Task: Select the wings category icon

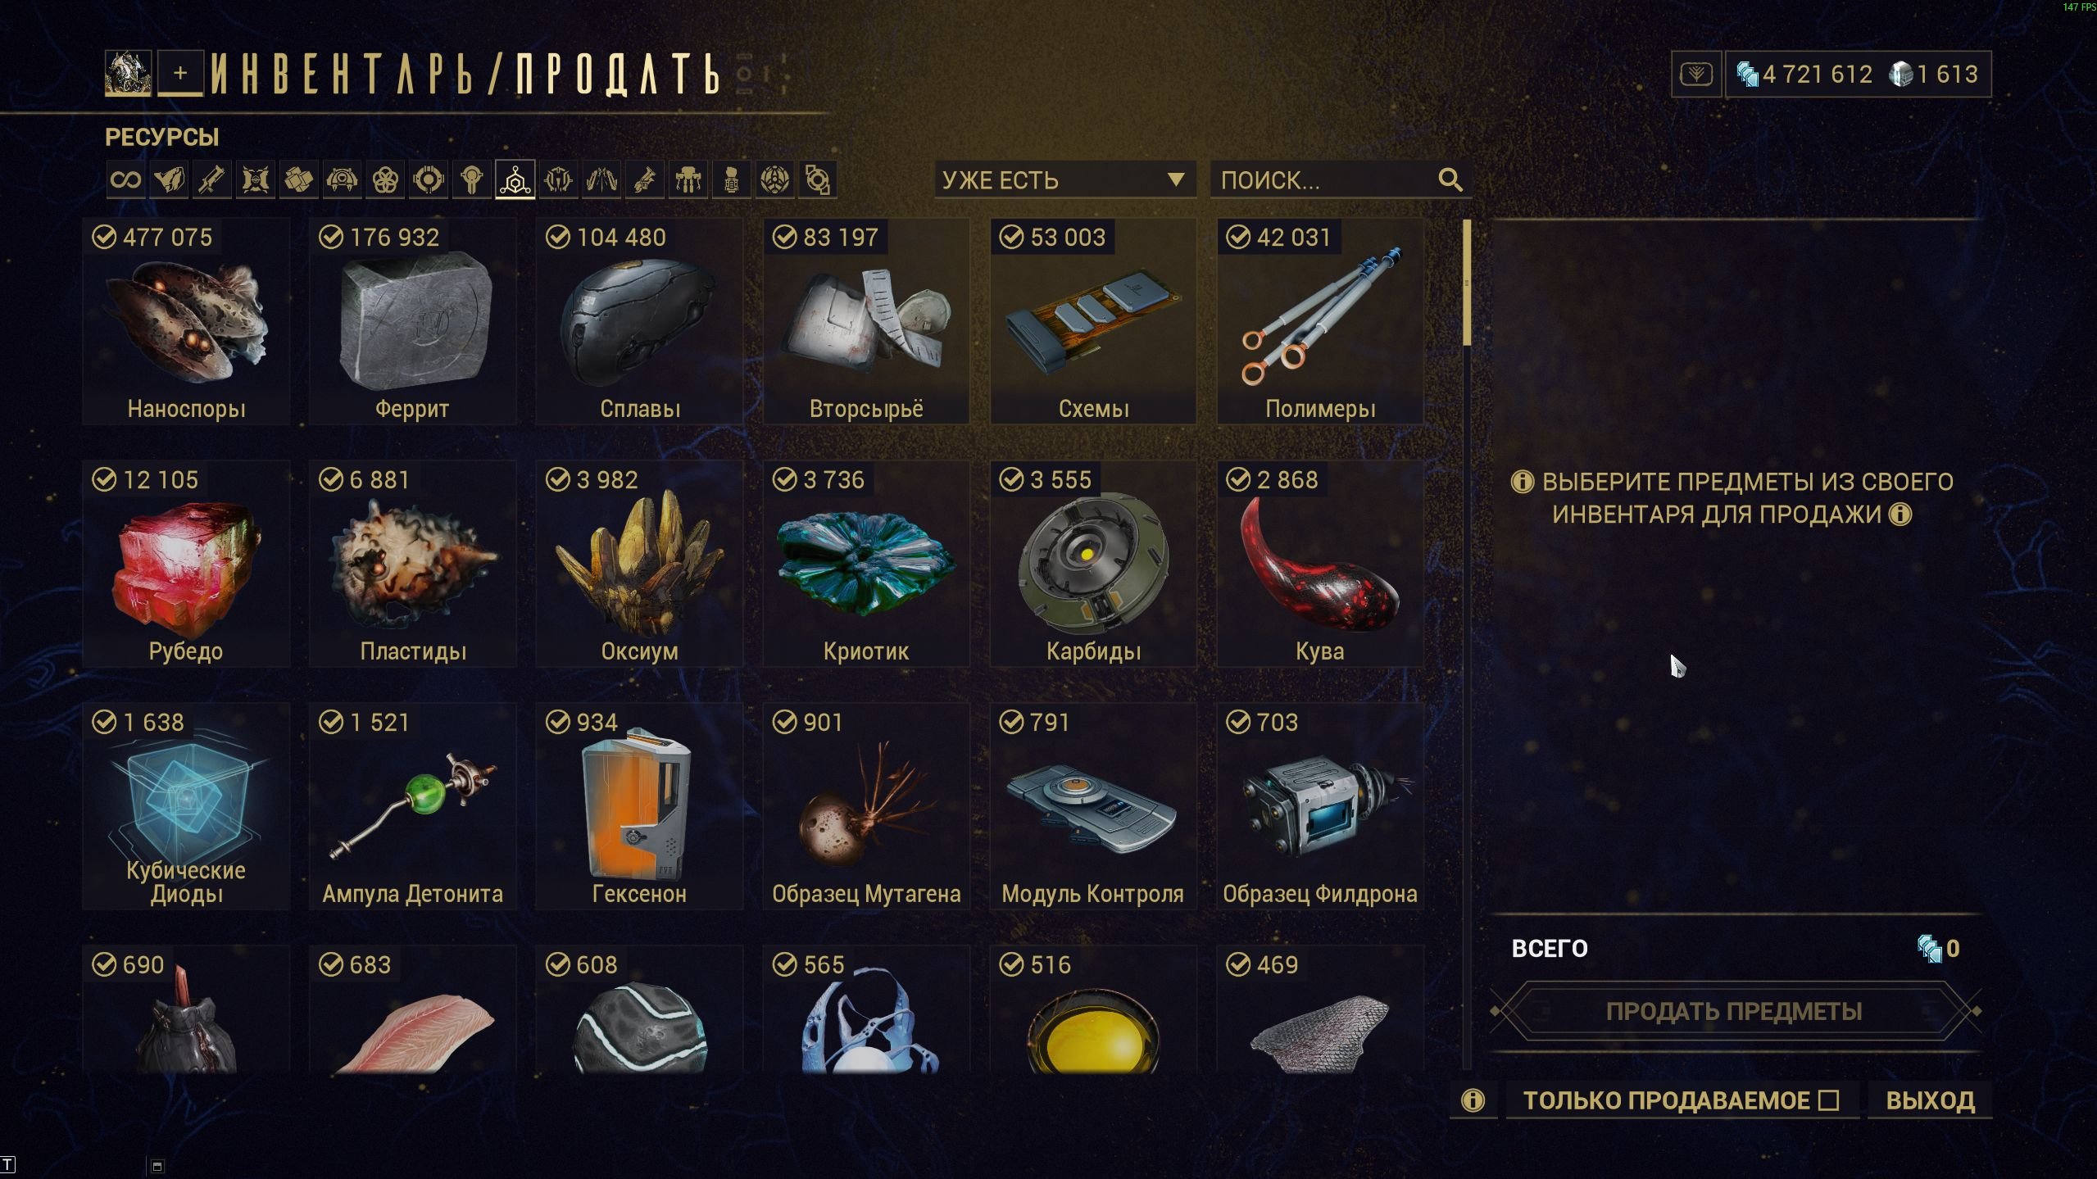Action: click(x=601, y=179)
